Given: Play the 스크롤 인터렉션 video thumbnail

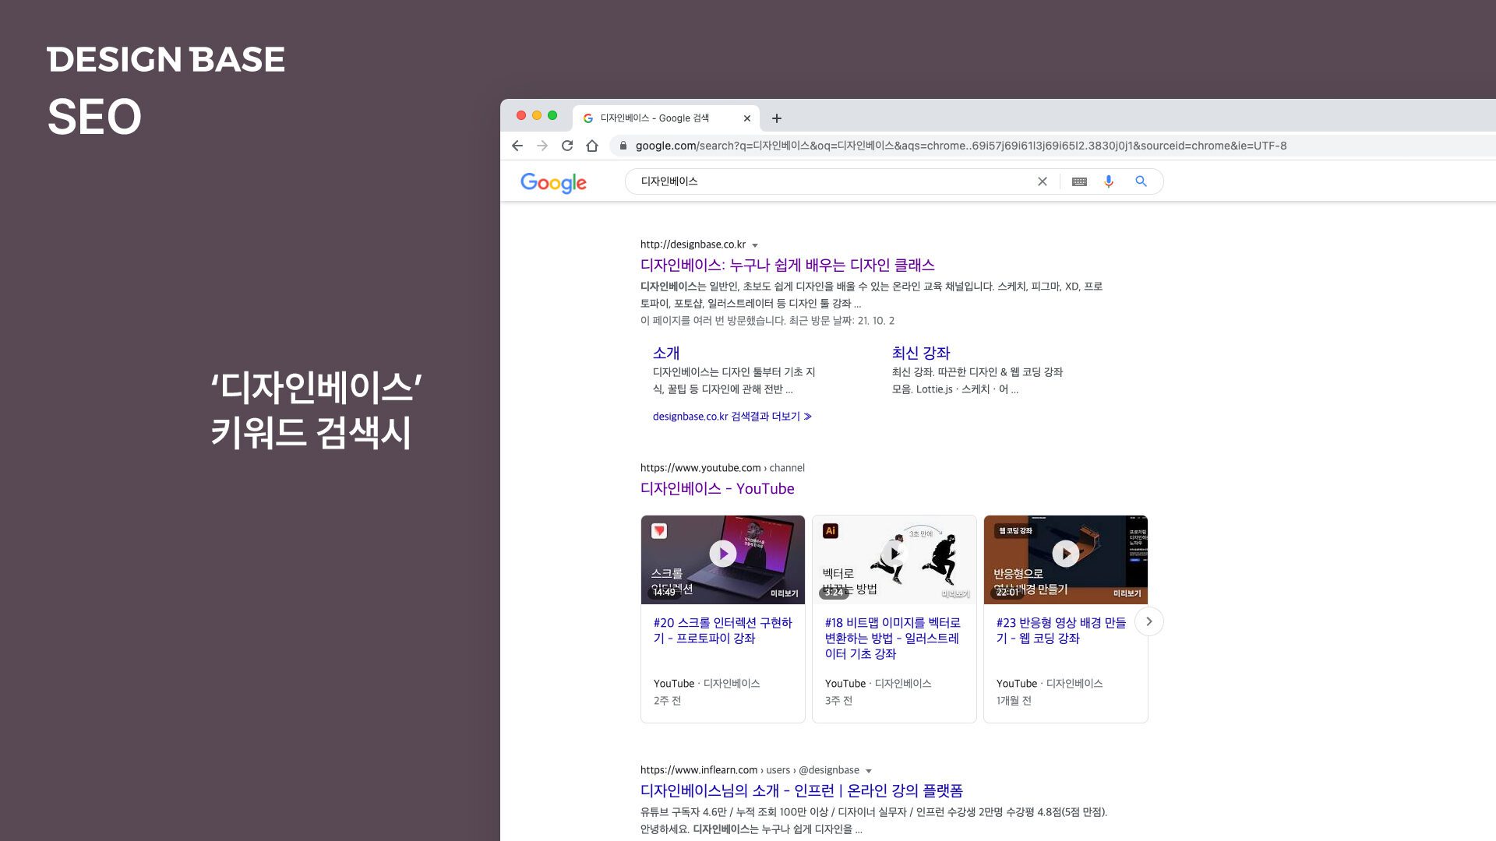Looking at the screenshot, I should 722,559.
